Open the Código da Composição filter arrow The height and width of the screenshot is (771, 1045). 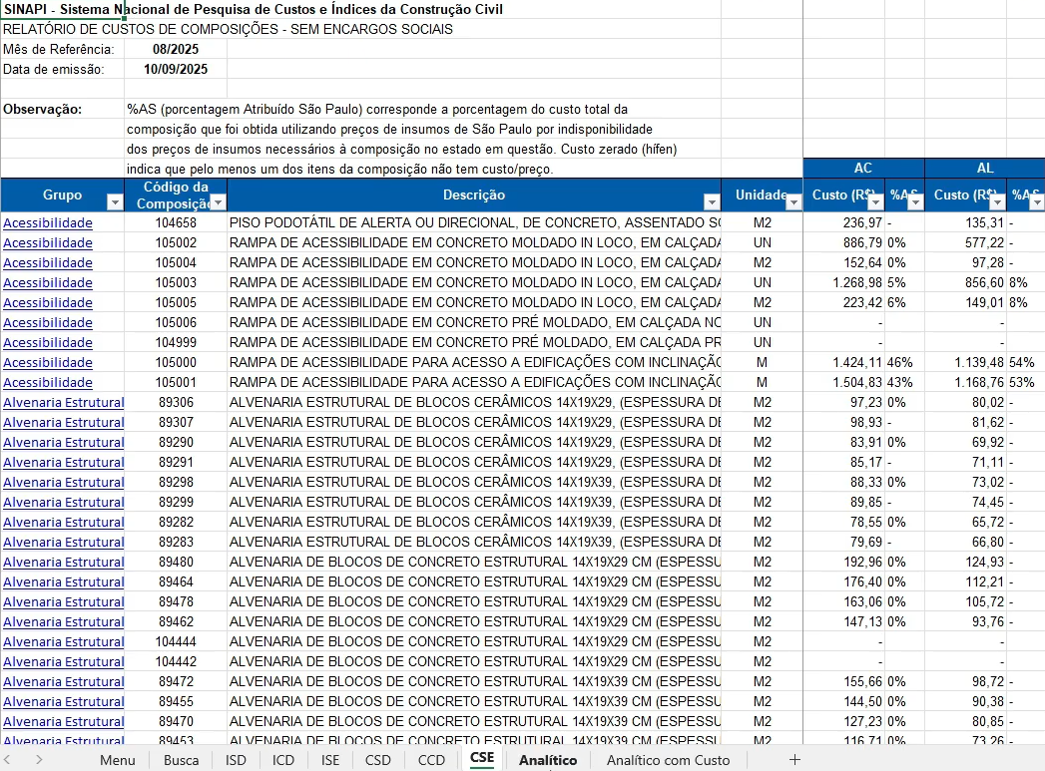[217, 202]
